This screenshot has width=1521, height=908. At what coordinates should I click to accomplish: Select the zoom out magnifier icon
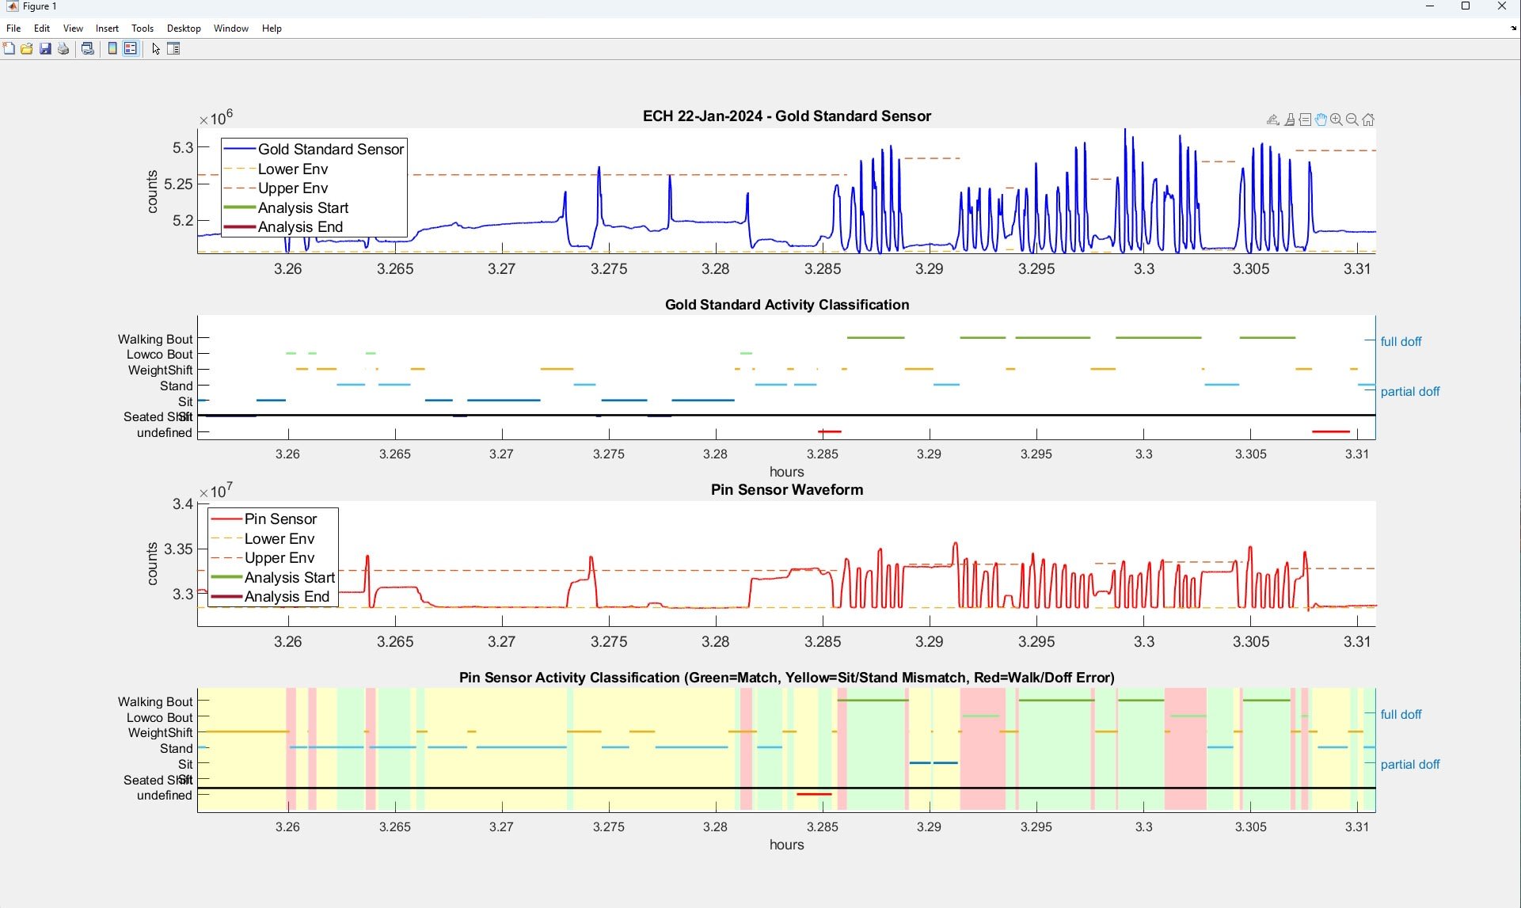pyautogui.click(x=1352, y=120)
